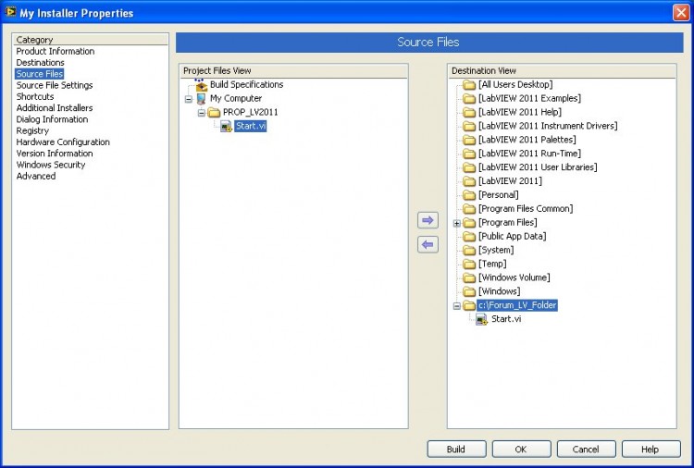Select the [System] label

(496, 250)
